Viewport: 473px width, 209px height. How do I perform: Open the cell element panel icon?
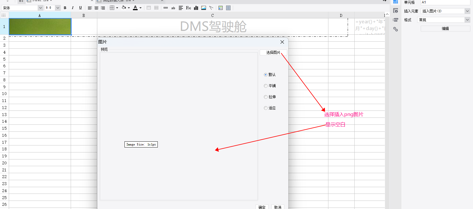[396, 2]
